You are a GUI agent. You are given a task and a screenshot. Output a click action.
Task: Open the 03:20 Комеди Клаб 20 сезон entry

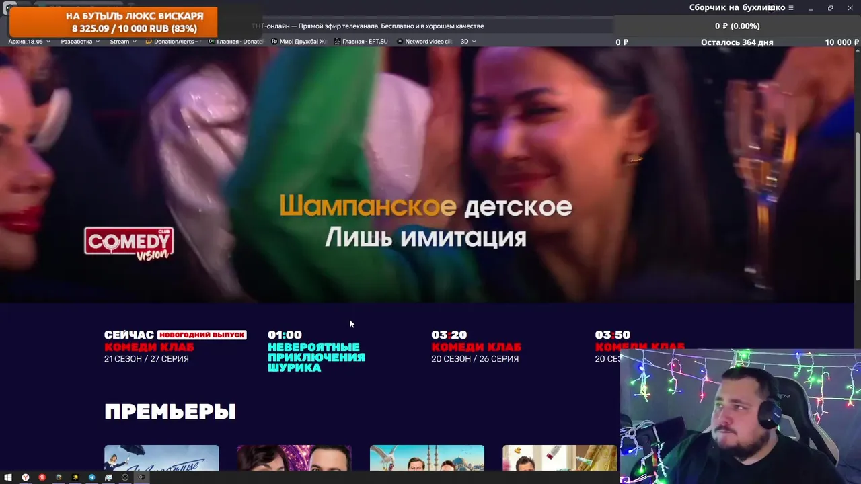point(476,347)
